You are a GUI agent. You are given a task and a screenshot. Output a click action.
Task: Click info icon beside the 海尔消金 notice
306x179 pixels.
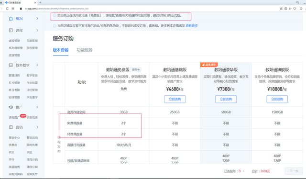click(55, 26)
